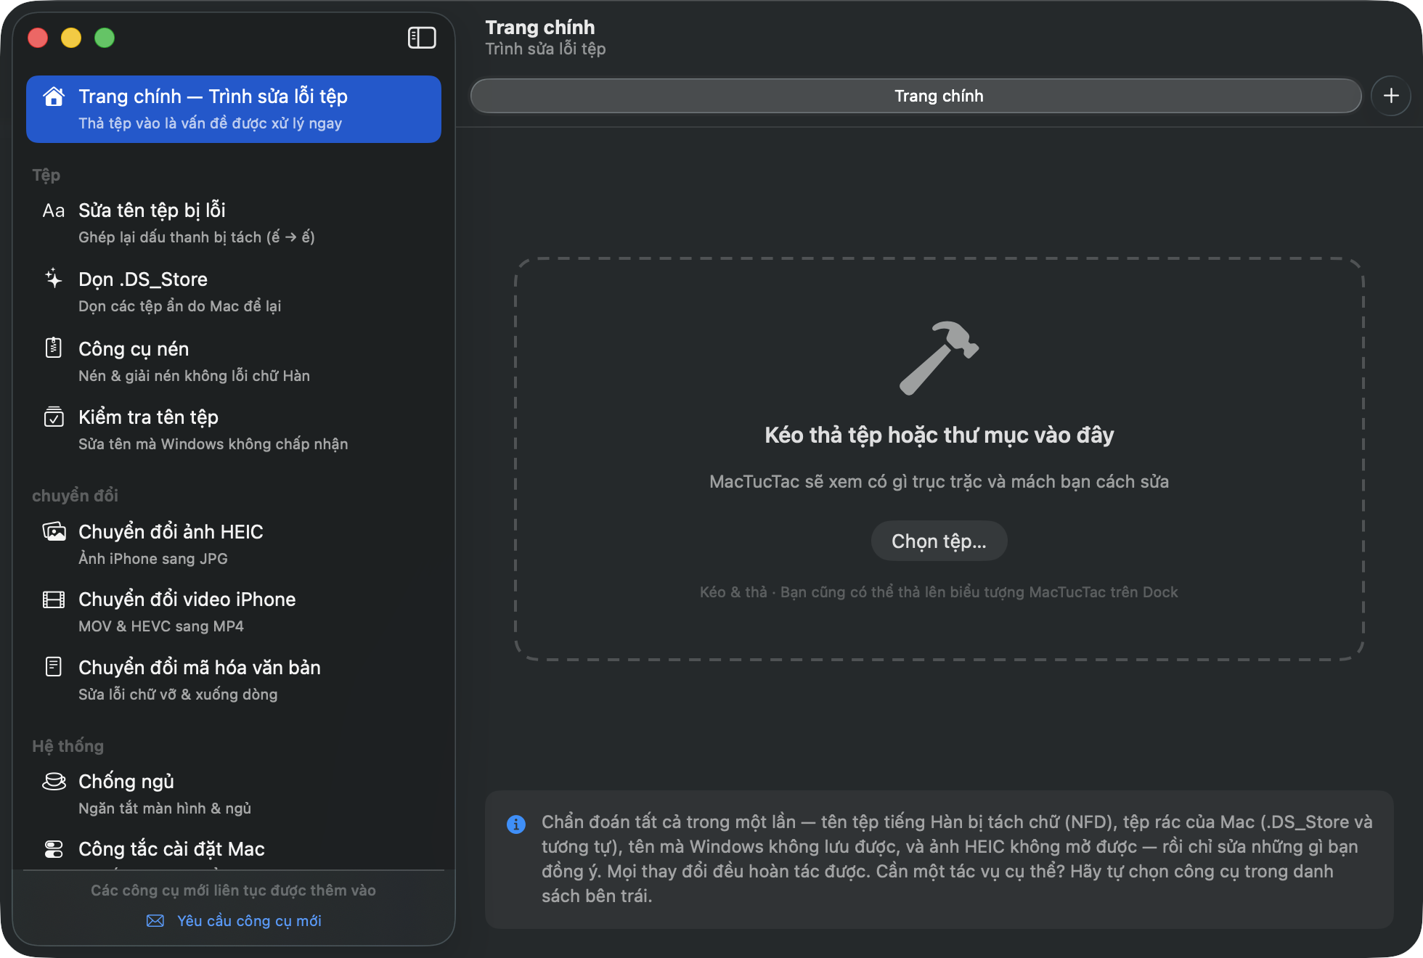
Task: Click the checklist icon for Kiểm tra tên tệp
Action: point(54,417)
